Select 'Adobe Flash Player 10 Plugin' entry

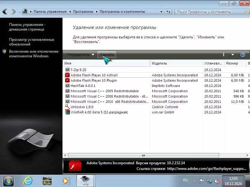point(93,80)
